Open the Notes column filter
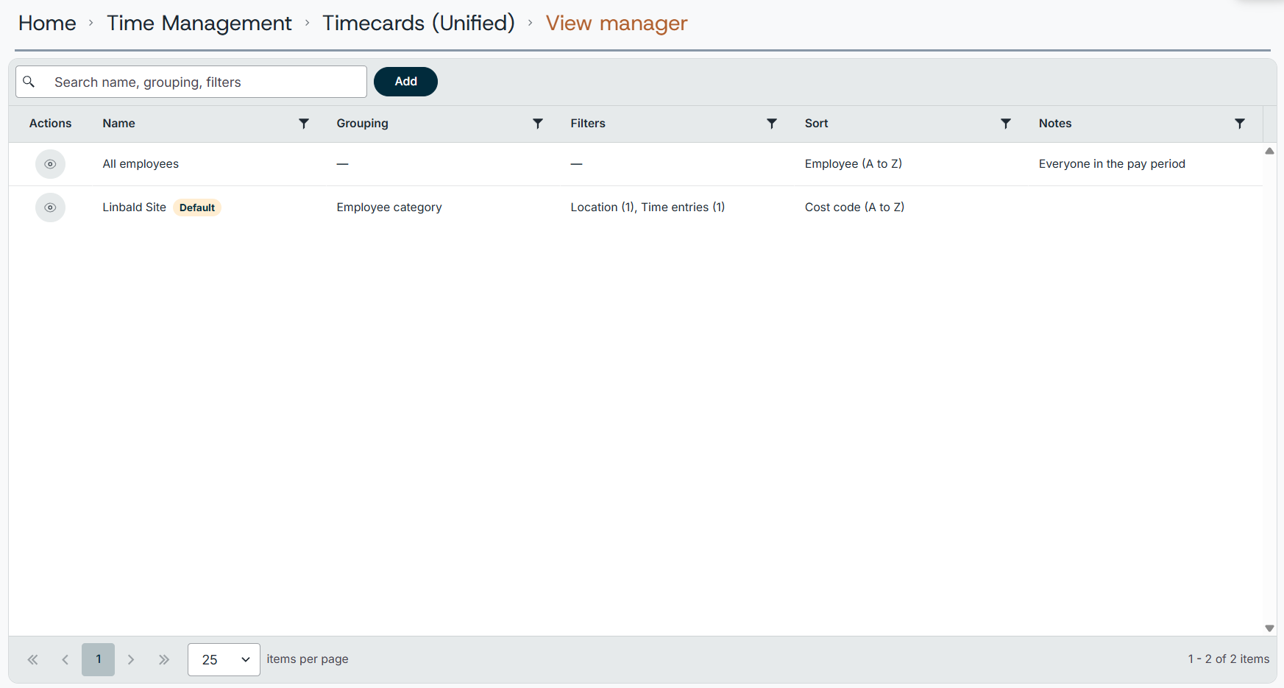Viewport: 1284px width, 688px height. (x=1240, y=124)
